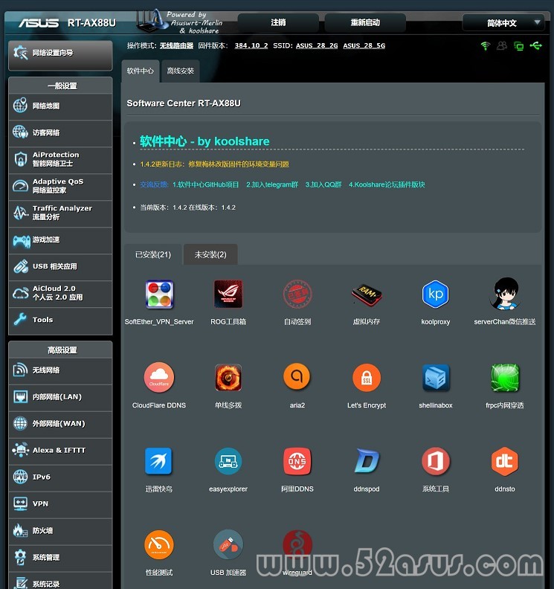The width and height of the screenshot is (554, 589).
Task: Open the ddnsto plugin icon
Action: 505,461
